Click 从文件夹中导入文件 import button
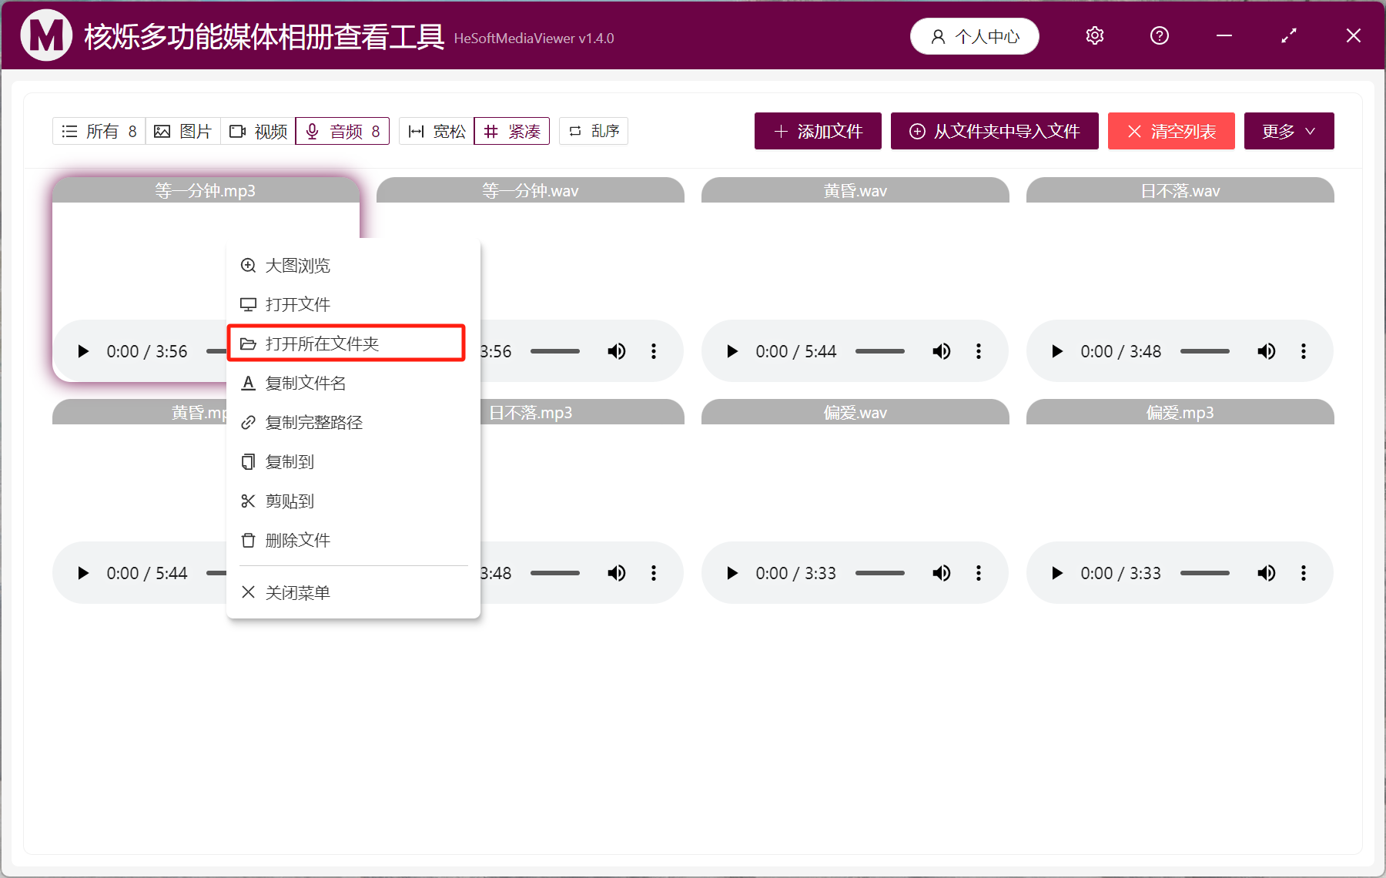This screenshot has height=878, width=1386. tap(994, 131)
